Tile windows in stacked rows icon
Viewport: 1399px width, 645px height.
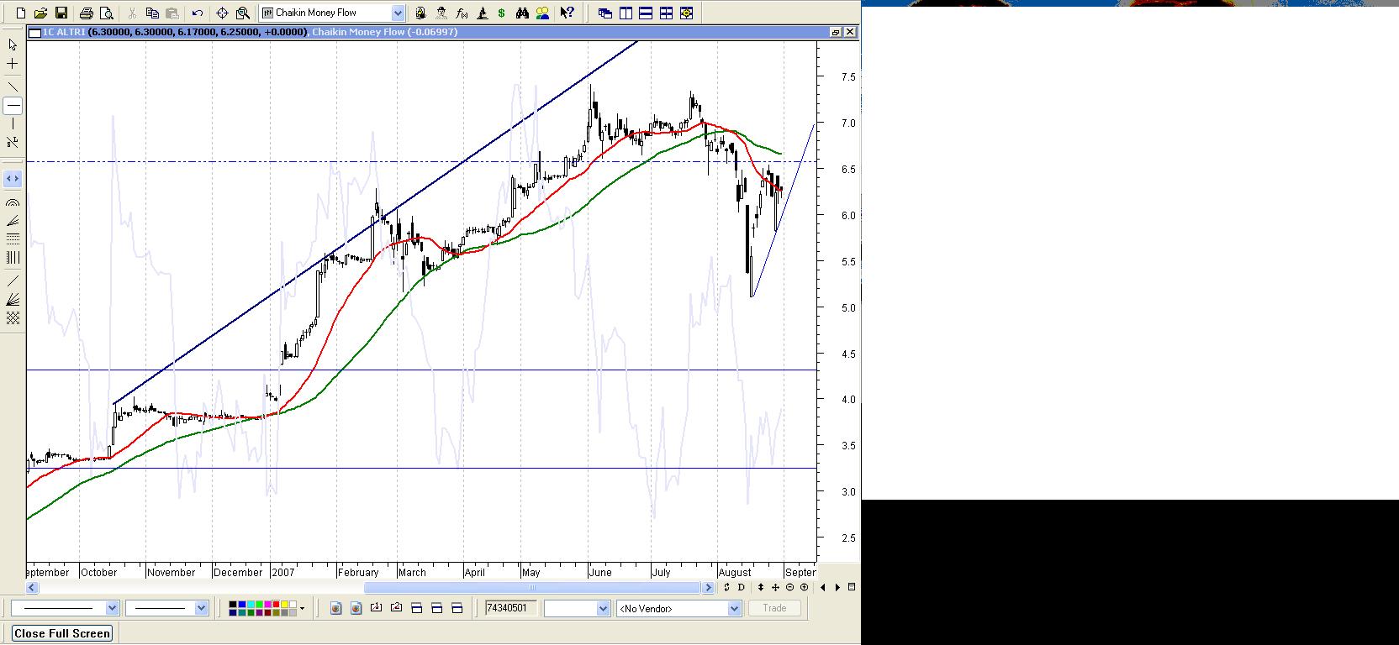(646, 13)
